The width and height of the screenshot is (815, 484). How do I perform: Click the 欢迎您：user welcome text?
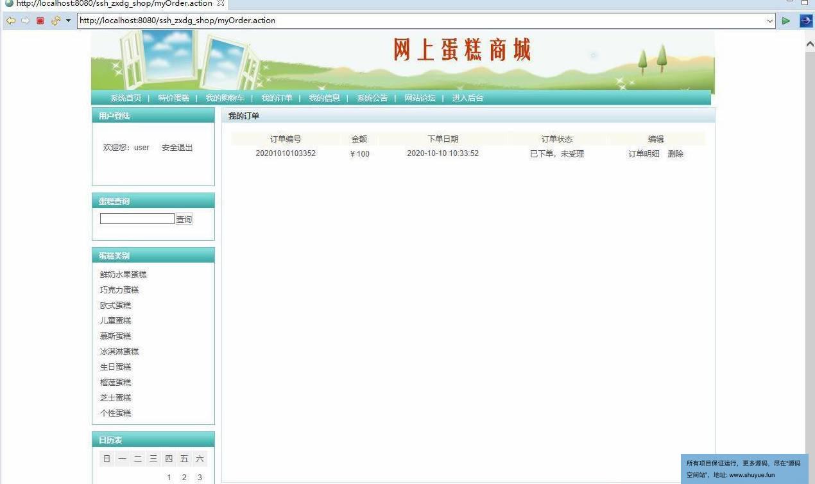(x=126, y=148)
